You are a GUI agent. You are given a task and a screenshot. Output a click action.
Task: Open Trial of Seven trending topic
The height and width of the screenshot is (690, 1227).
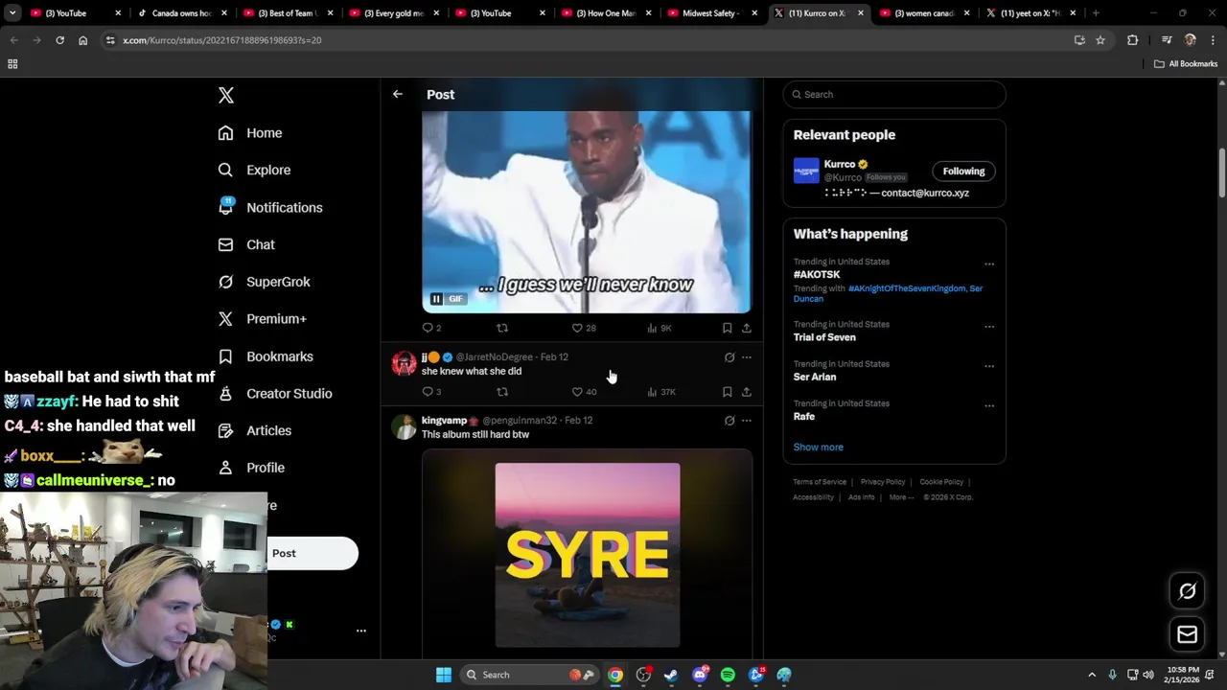click(x=824, y=337)
